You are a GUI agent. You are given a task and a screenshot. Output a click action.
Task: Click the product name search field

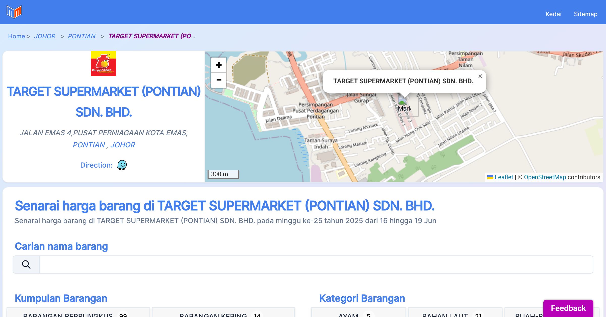tap(316, 265)
